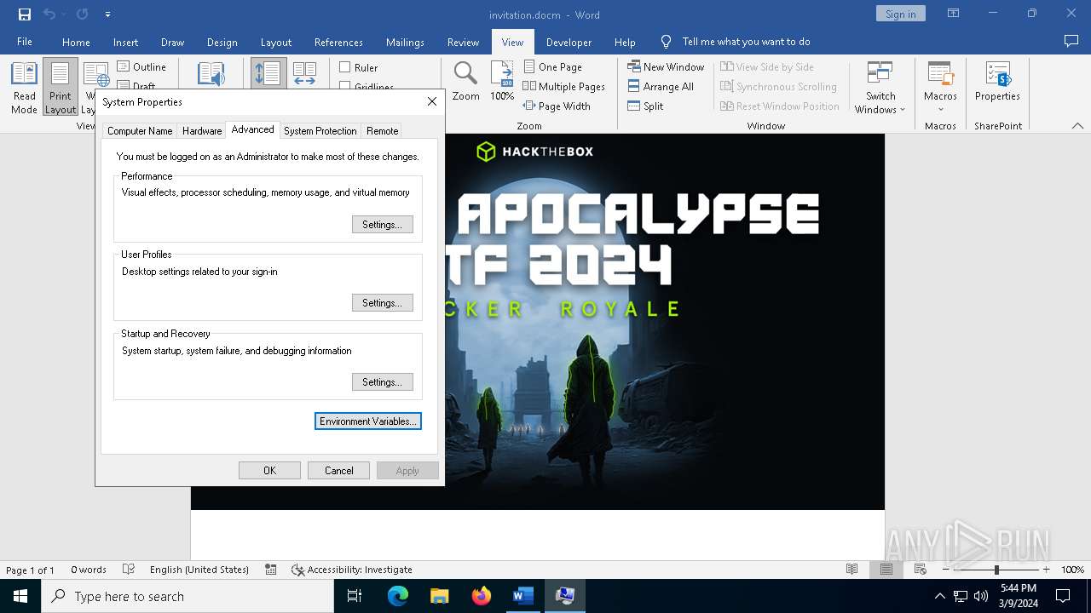Image resolution: width=1091 pixels, height=613 pixels.
Task: Open Windows Start menu
Action: point(20,596)
